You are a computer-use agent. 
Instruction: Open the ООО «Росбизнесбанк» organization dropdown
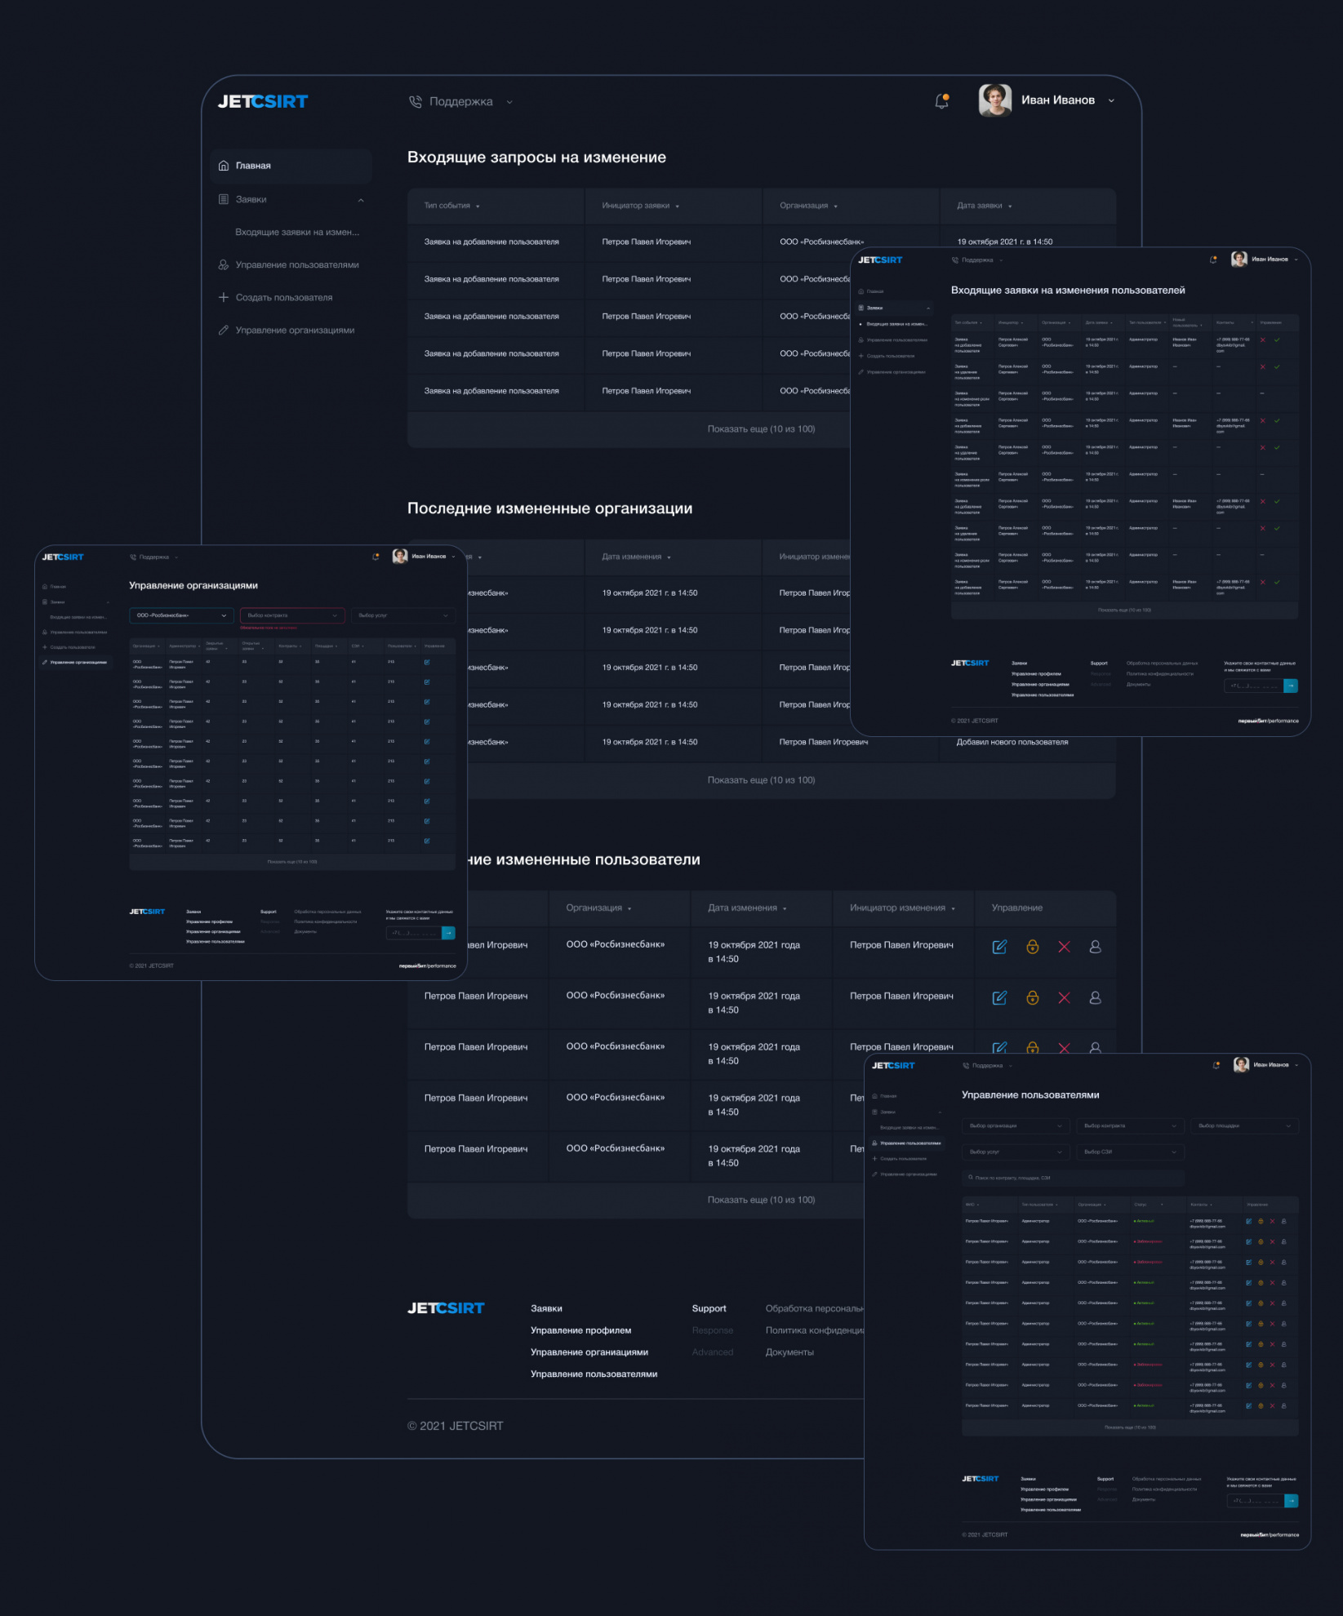tap(181, 615)
